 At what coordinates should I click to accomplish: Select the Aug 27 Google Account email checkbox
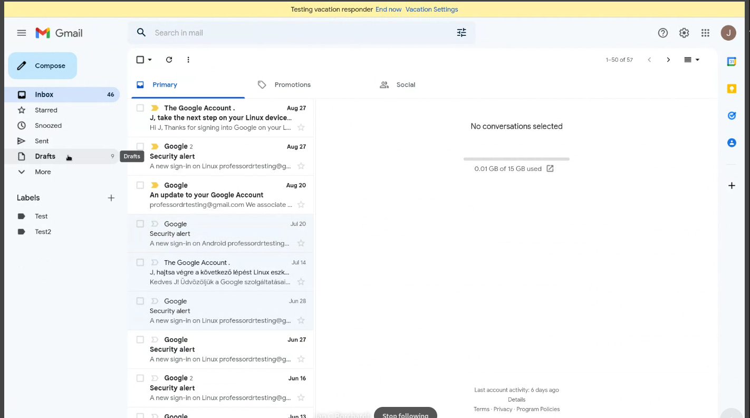(x=140, y=108)
